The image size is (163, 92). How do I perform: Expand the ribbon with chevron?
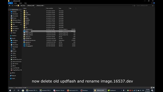(152, 3)
